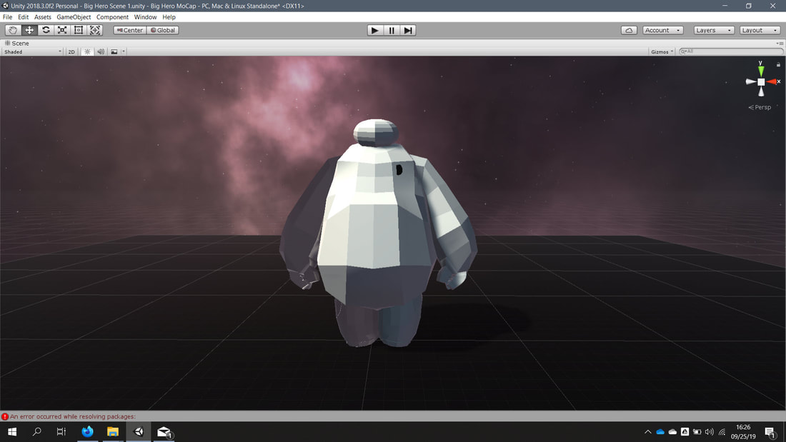This screenshot has width=786, height=442.
Task: Open Wi-Fi network settings
Action: pos(722,431)
